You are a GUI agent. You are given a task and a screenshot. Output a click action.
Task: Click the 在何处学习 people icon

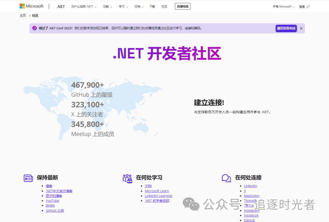[x=127, y=178]
